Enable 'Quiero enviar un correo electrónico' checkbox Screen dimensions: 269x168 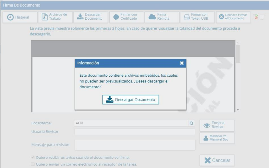33,164
